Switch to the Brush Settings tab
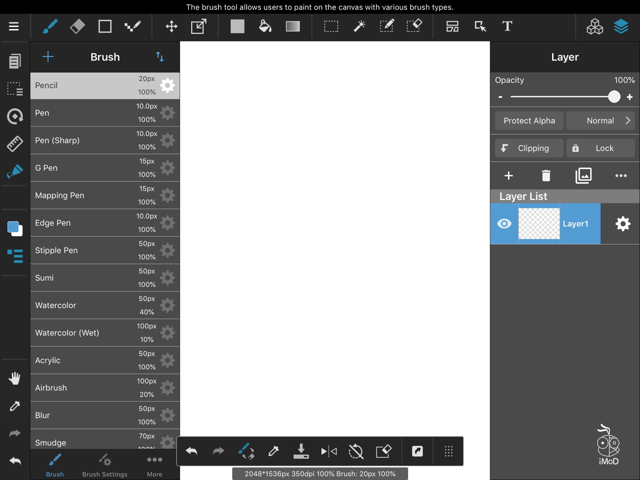The image size is (640, 480). click(x=104, y=464)
